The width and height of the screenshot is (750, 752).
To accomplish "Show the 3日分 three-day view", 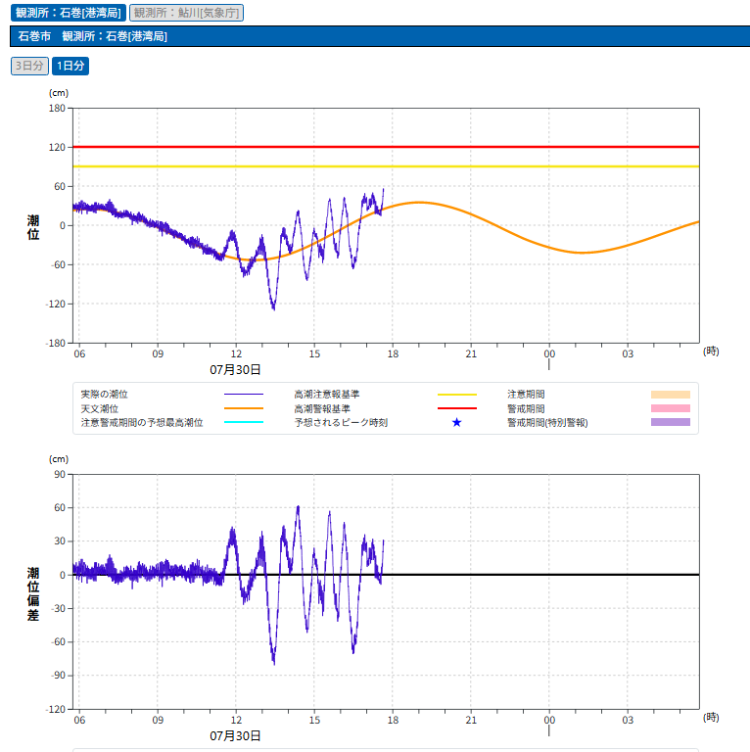I will 29,66.
